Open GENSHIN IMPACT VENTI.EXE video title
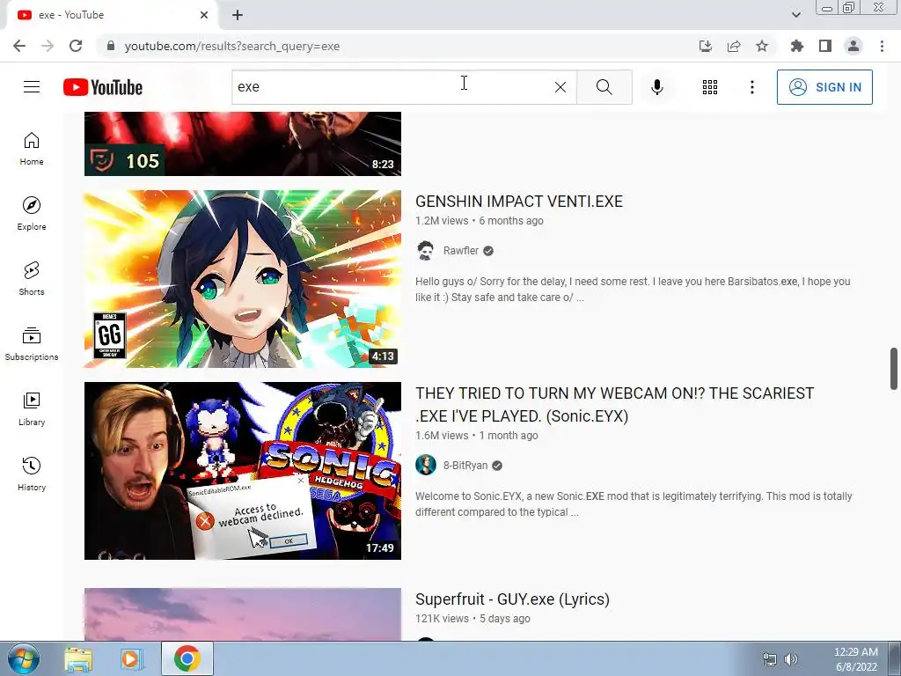The height and width of the screenshot is (676, 901). coord(519,202)
